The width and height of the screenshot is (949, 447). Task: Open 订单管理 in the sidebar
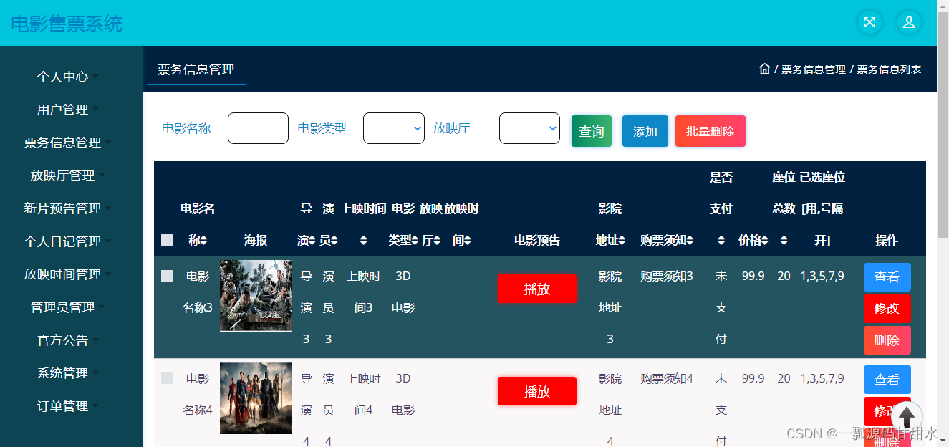(67, 406)
